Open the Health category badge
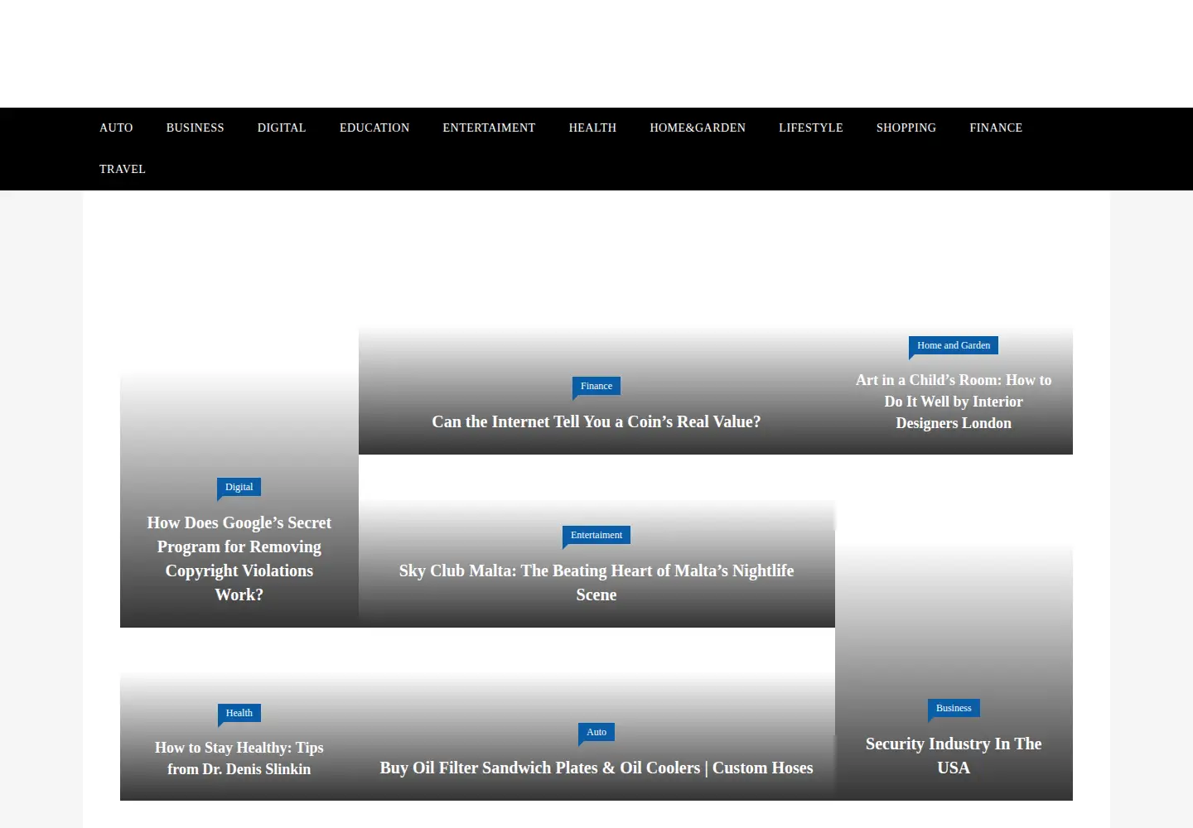This screenshot has width=1193, height=828. pos(239,713)
